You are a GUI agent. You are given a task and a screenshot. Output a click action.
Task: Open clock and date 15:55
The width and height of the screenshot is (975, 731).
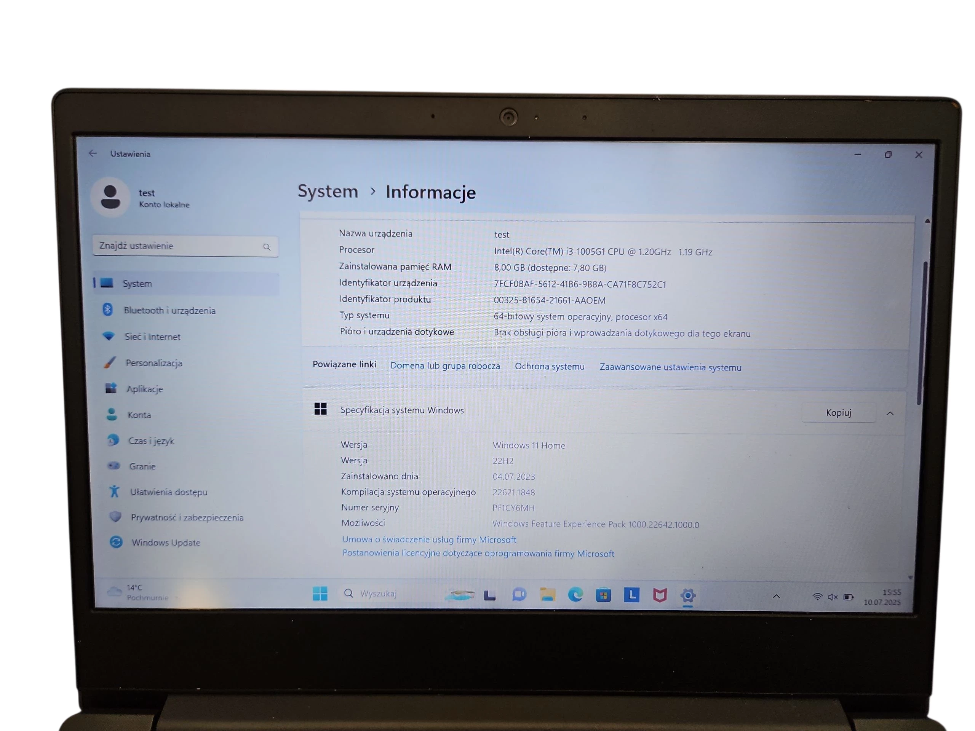(x=883, y=597)
